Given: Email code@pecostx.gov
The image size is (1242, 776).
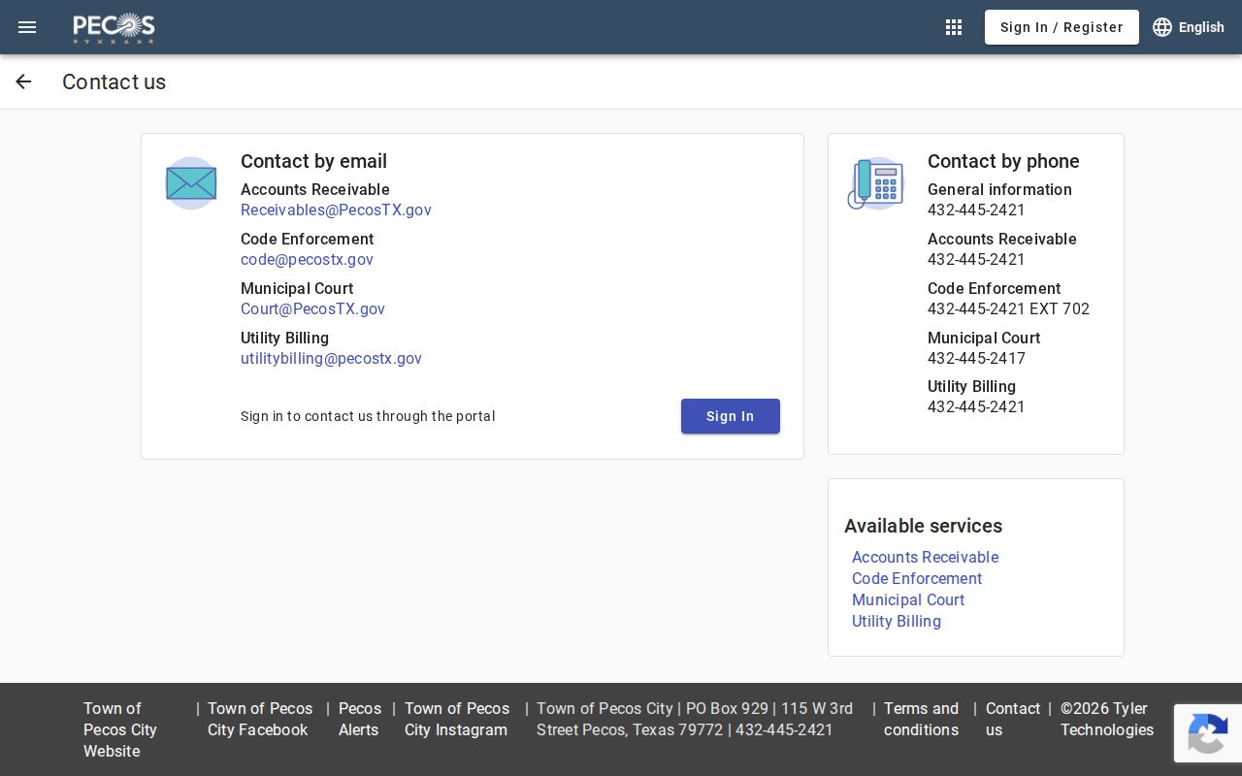Looking at the screenshot, I should (x=307, y=259).
